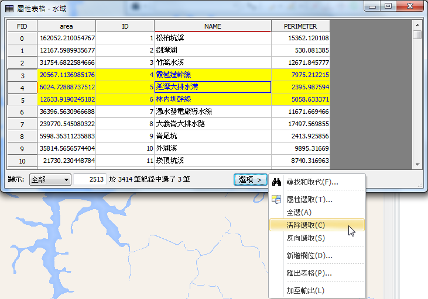This screenshot has width=428, height=299.
Task: Select row header 10
Action: click(22, 161)
